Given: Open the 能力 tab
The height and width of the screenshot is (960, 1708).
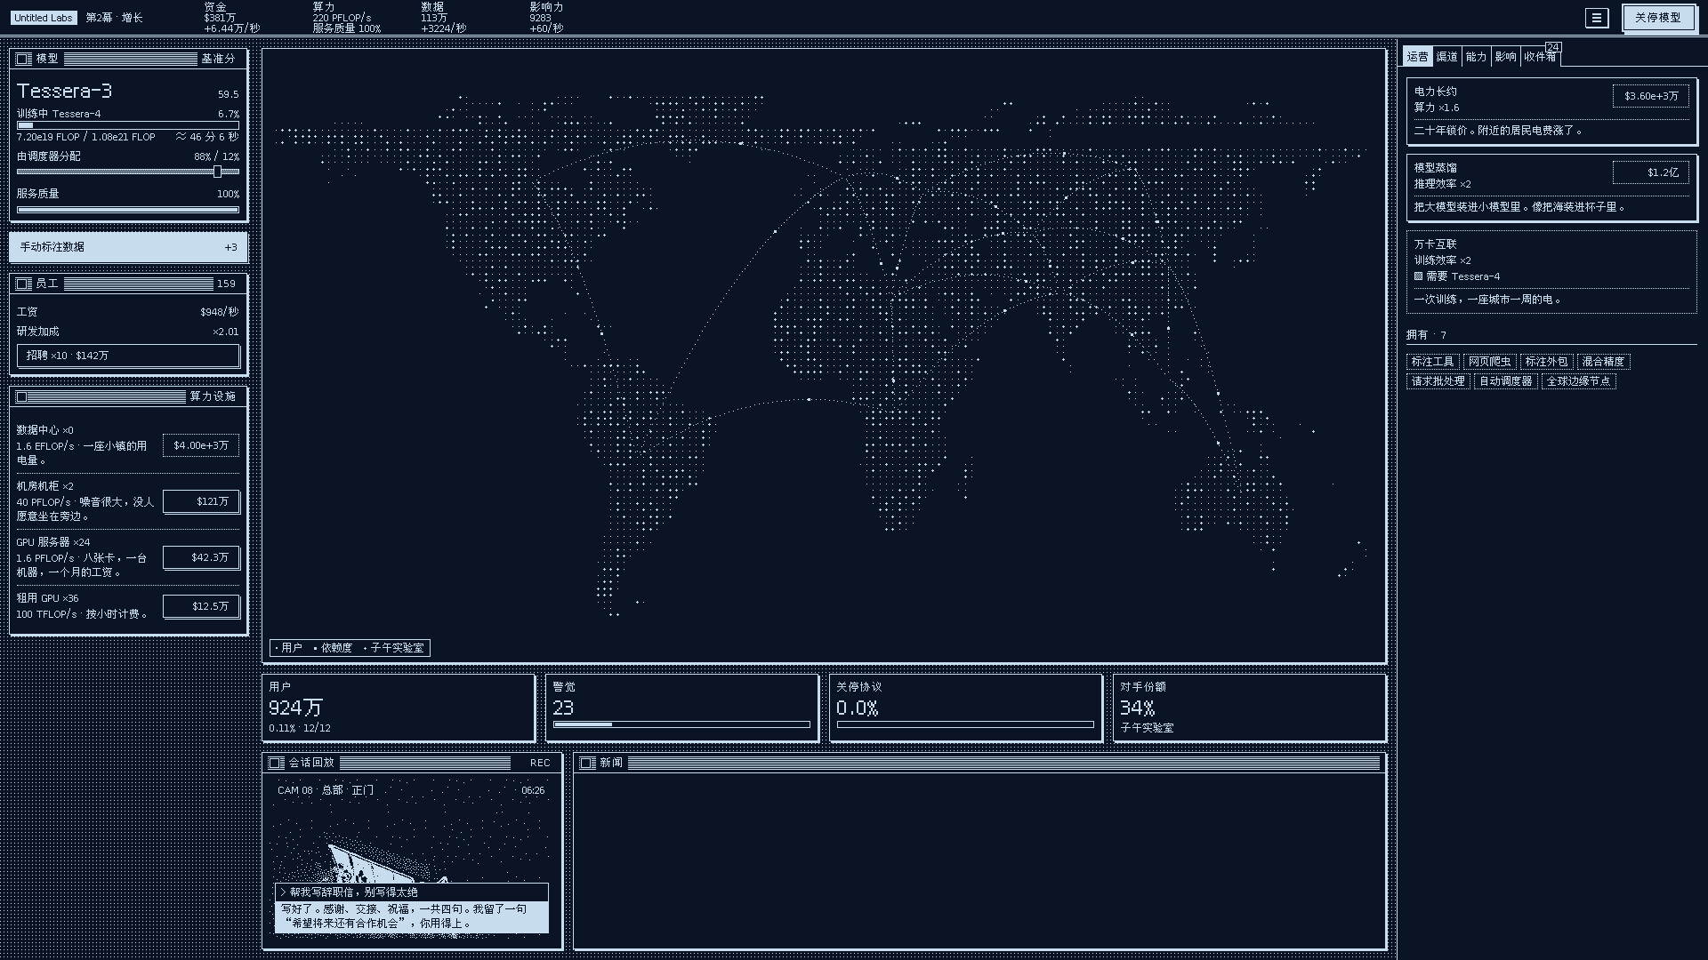Looking at the screenshot, I should [1476, 57].
